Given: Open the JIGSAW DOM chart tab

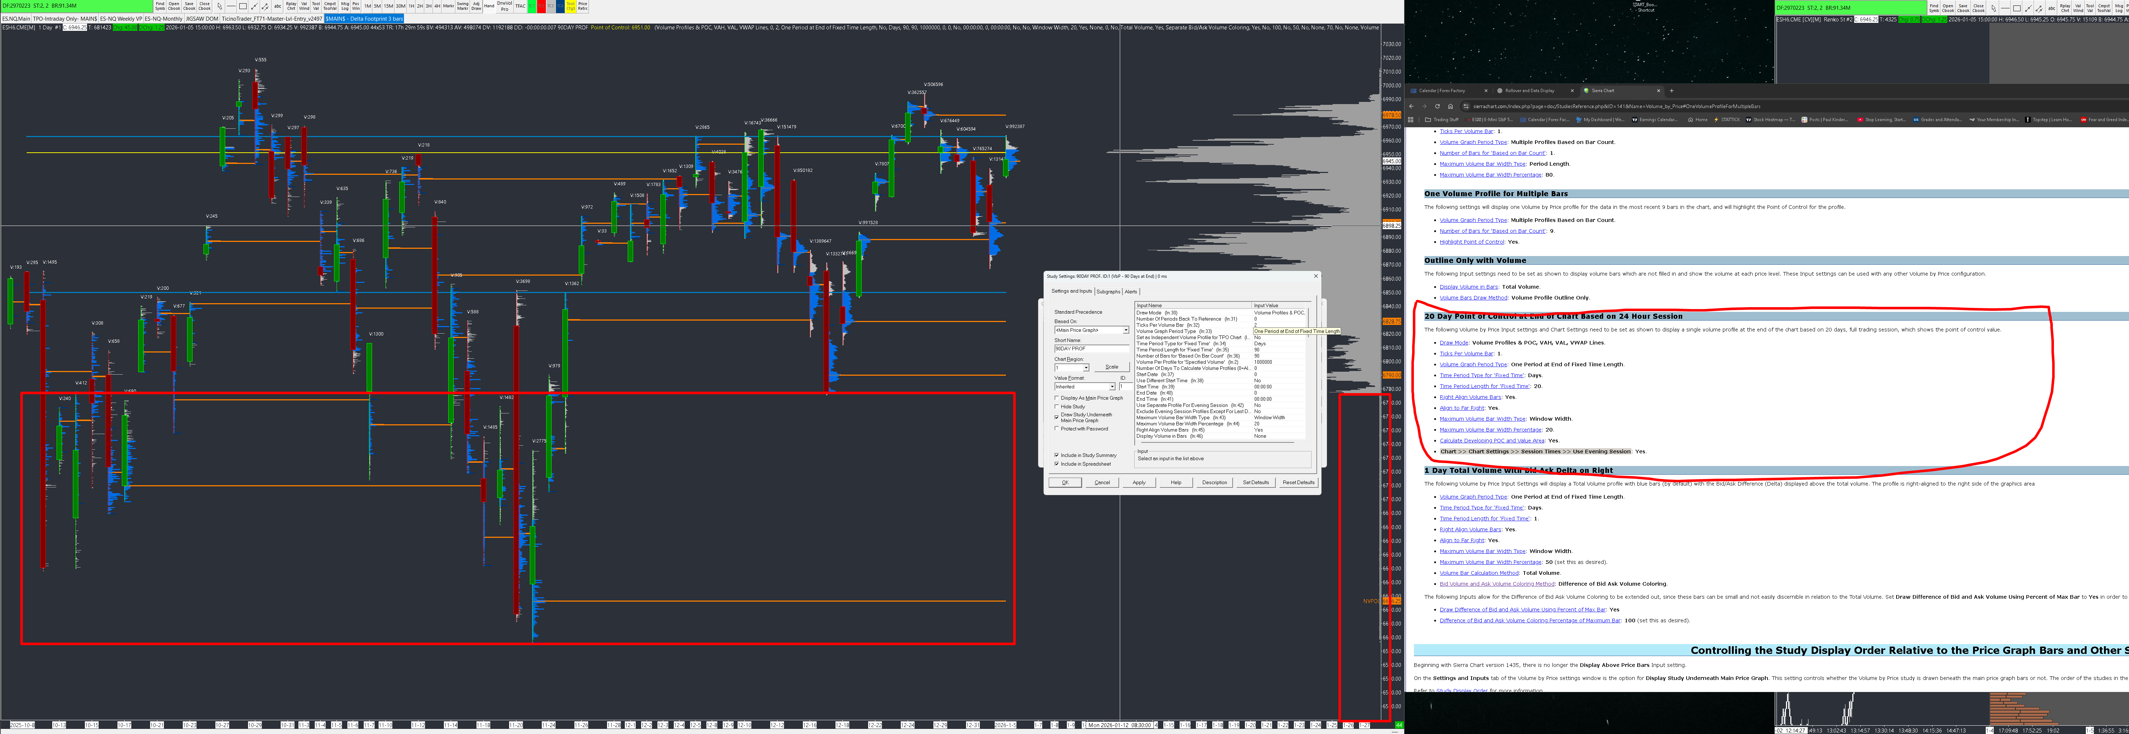Looking at the screenshot, I should 202,18.
